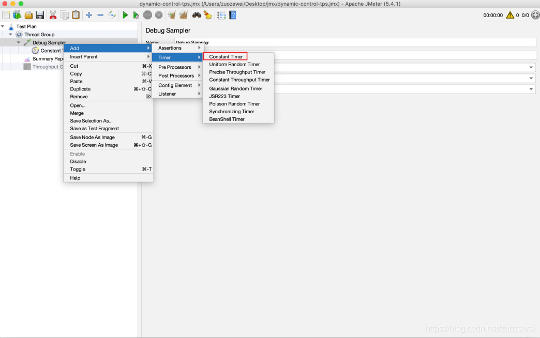
Task: Add a Gaussian Random Timer
Action: (x=238, y=88)
